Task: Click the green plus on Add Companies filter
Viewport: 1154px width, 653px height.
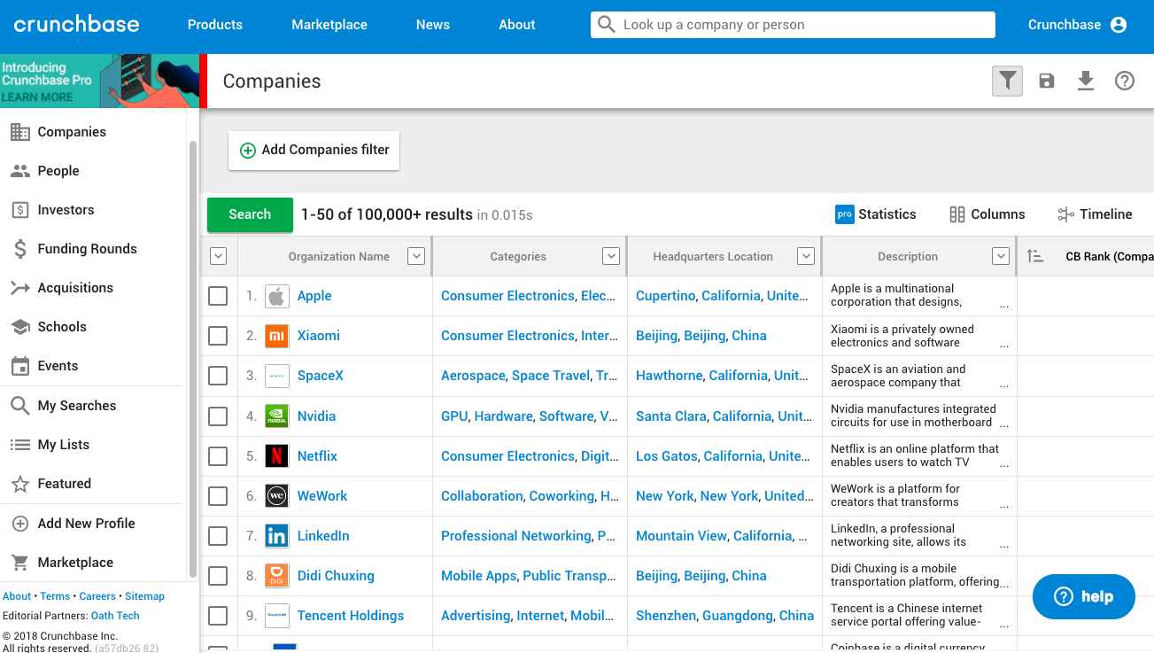Action: [248, 151]
